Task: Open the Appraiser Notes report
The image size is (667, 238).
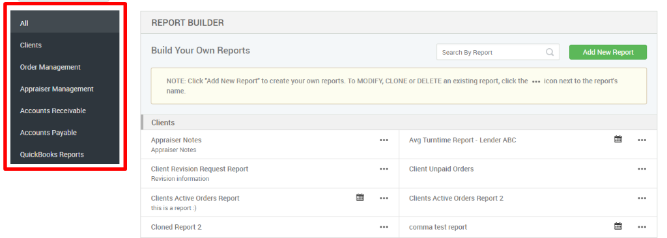Action: 176,140
